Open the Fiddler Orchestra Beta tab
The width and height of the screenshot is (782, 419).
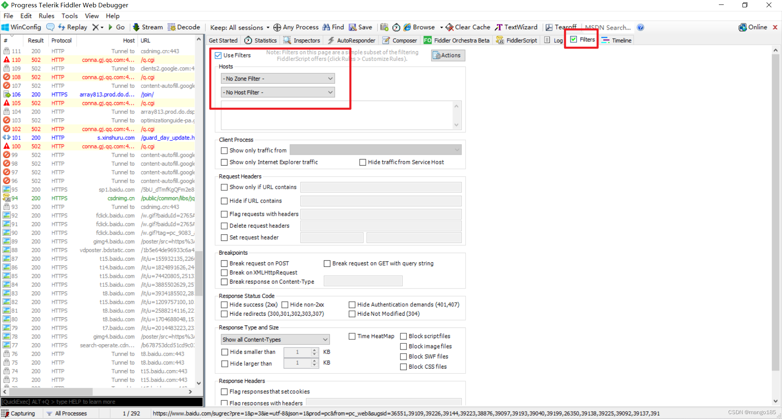[457, 40]
